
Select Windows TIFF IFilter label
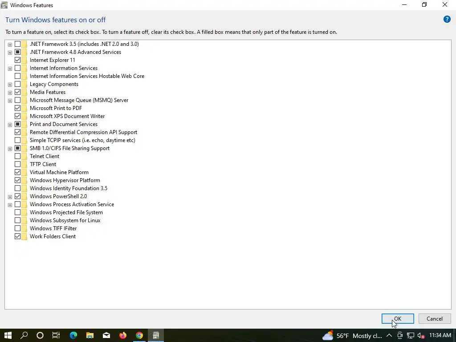(x=53, y=228)
